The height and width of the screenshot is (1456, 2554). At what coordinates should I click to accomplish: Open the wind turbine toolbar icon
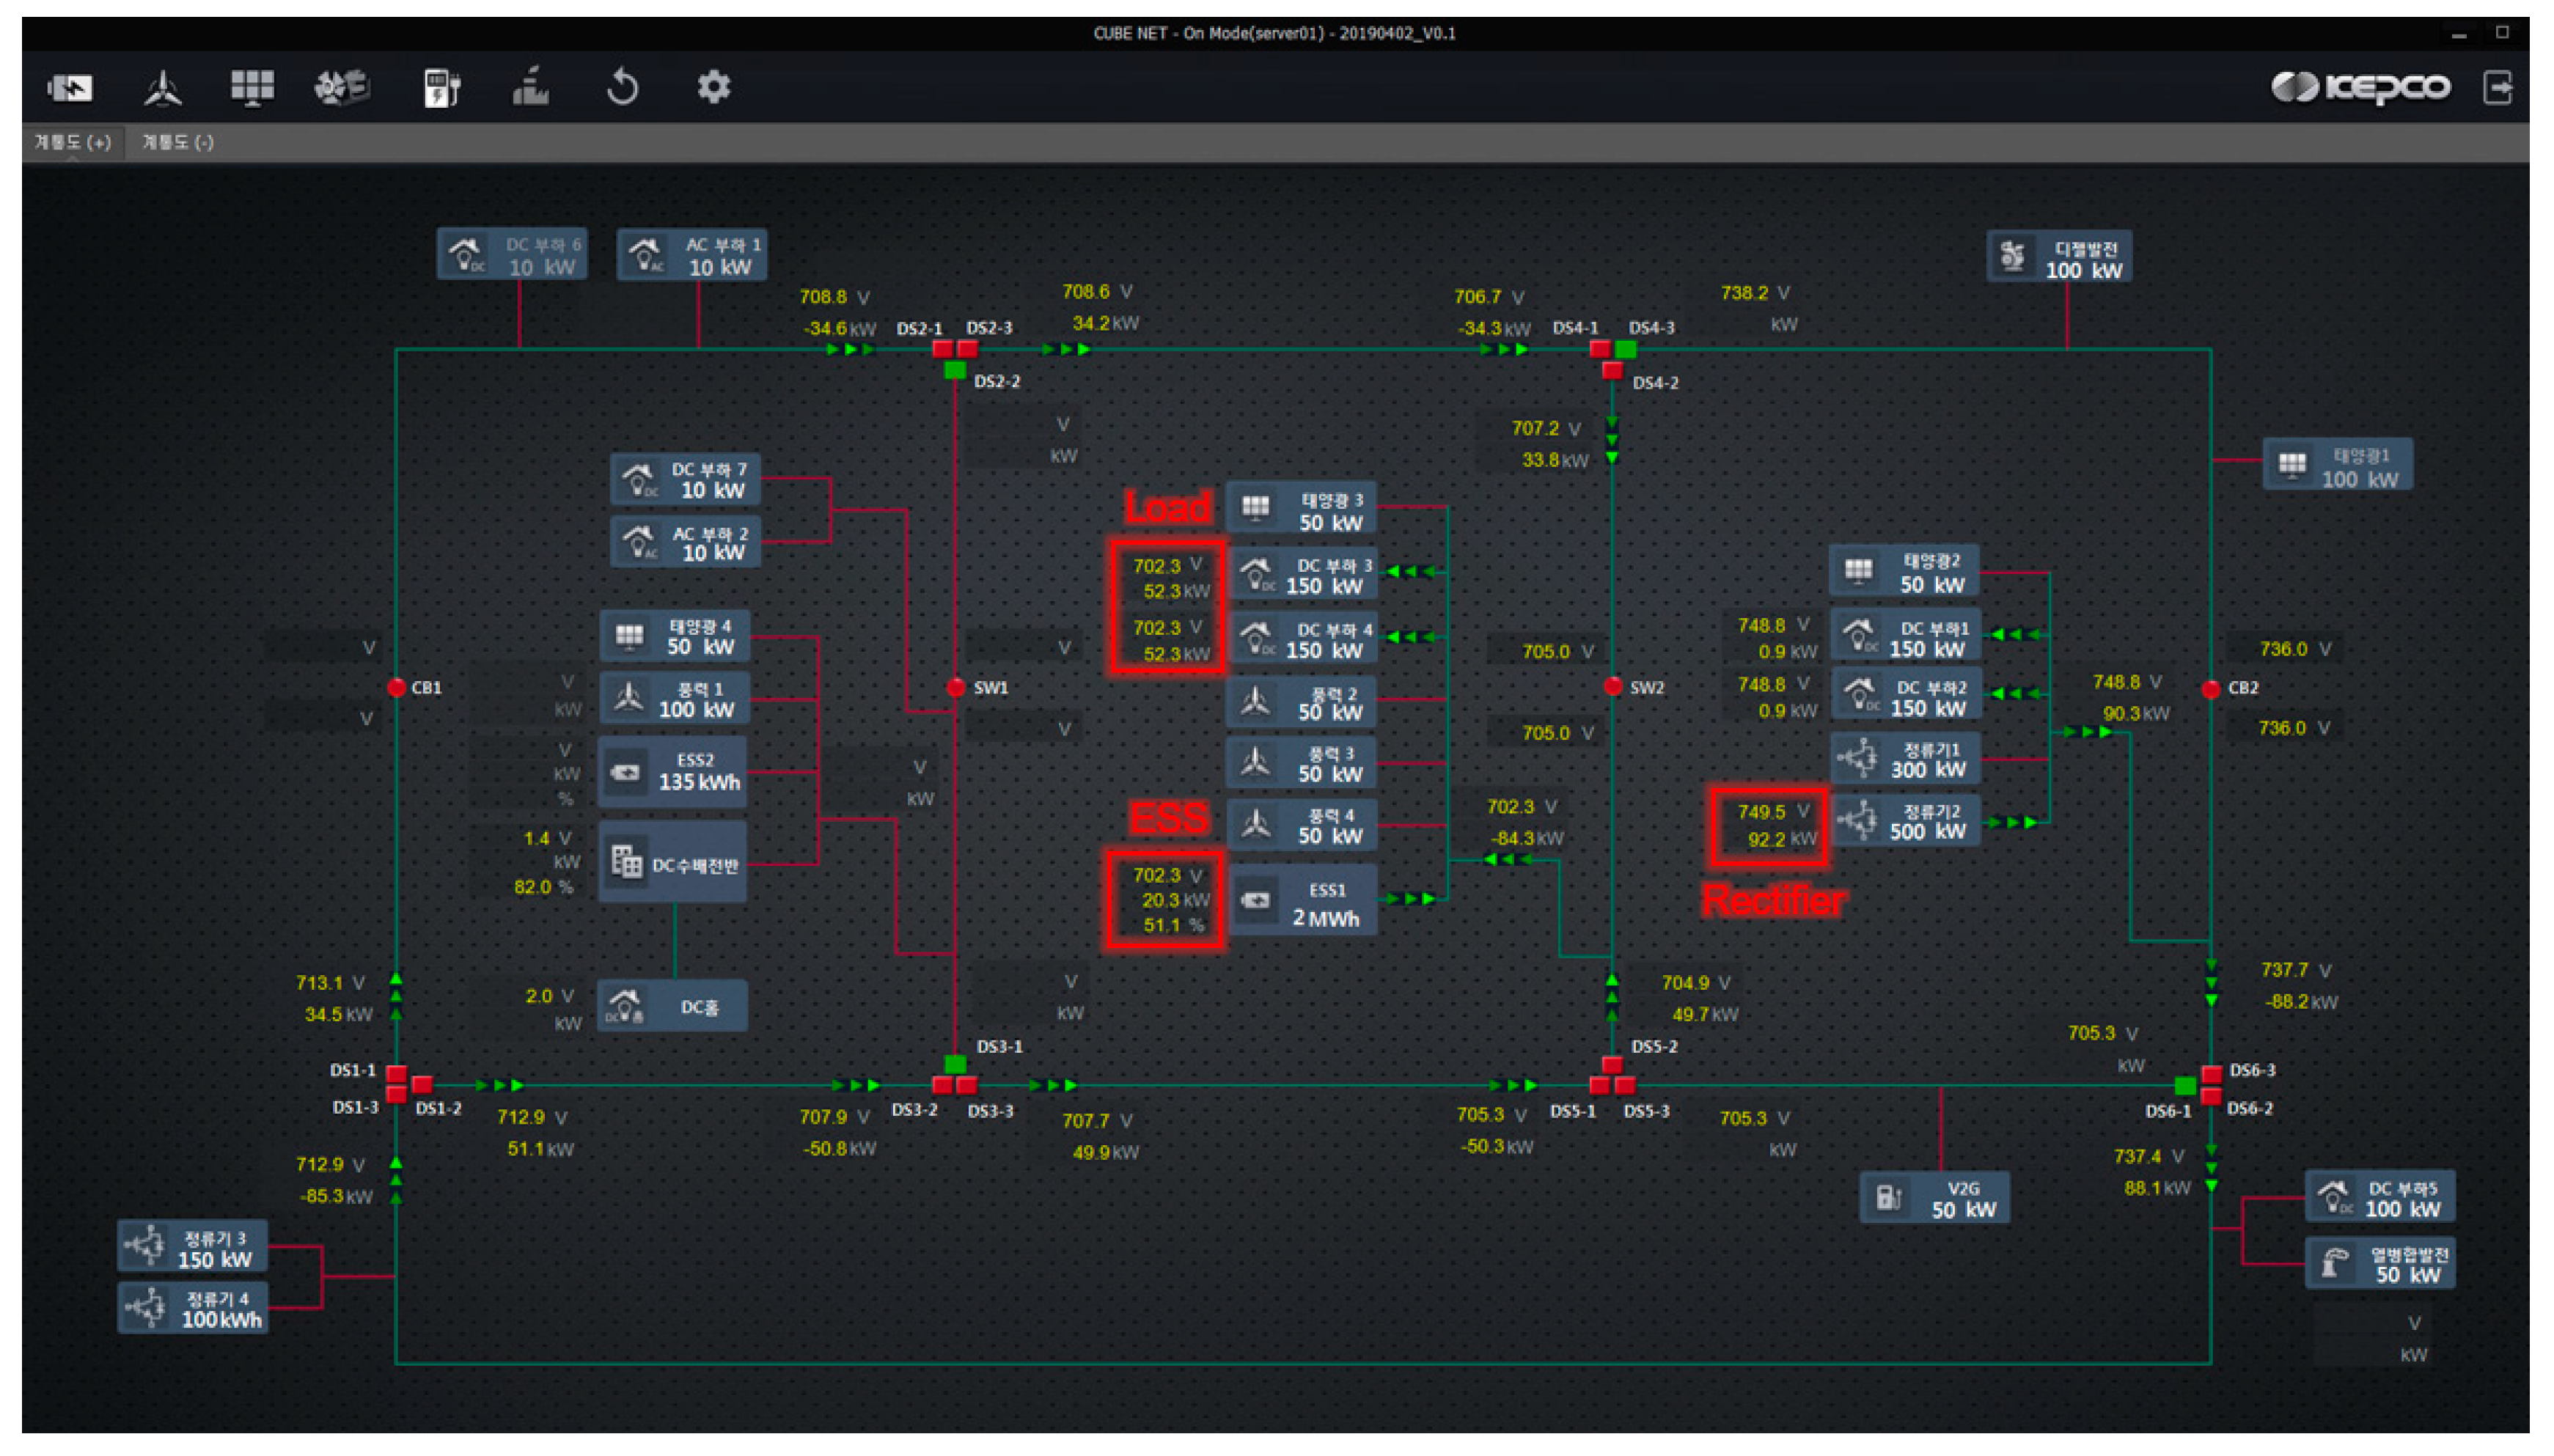pyautogui.click(x=162, y=88)
